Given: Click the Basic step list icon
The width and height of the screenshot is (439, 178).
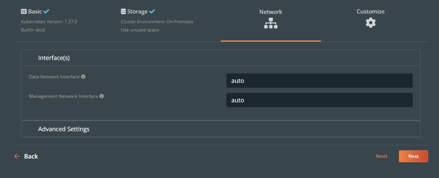Looking at the screenshot, I should (24, 12).
